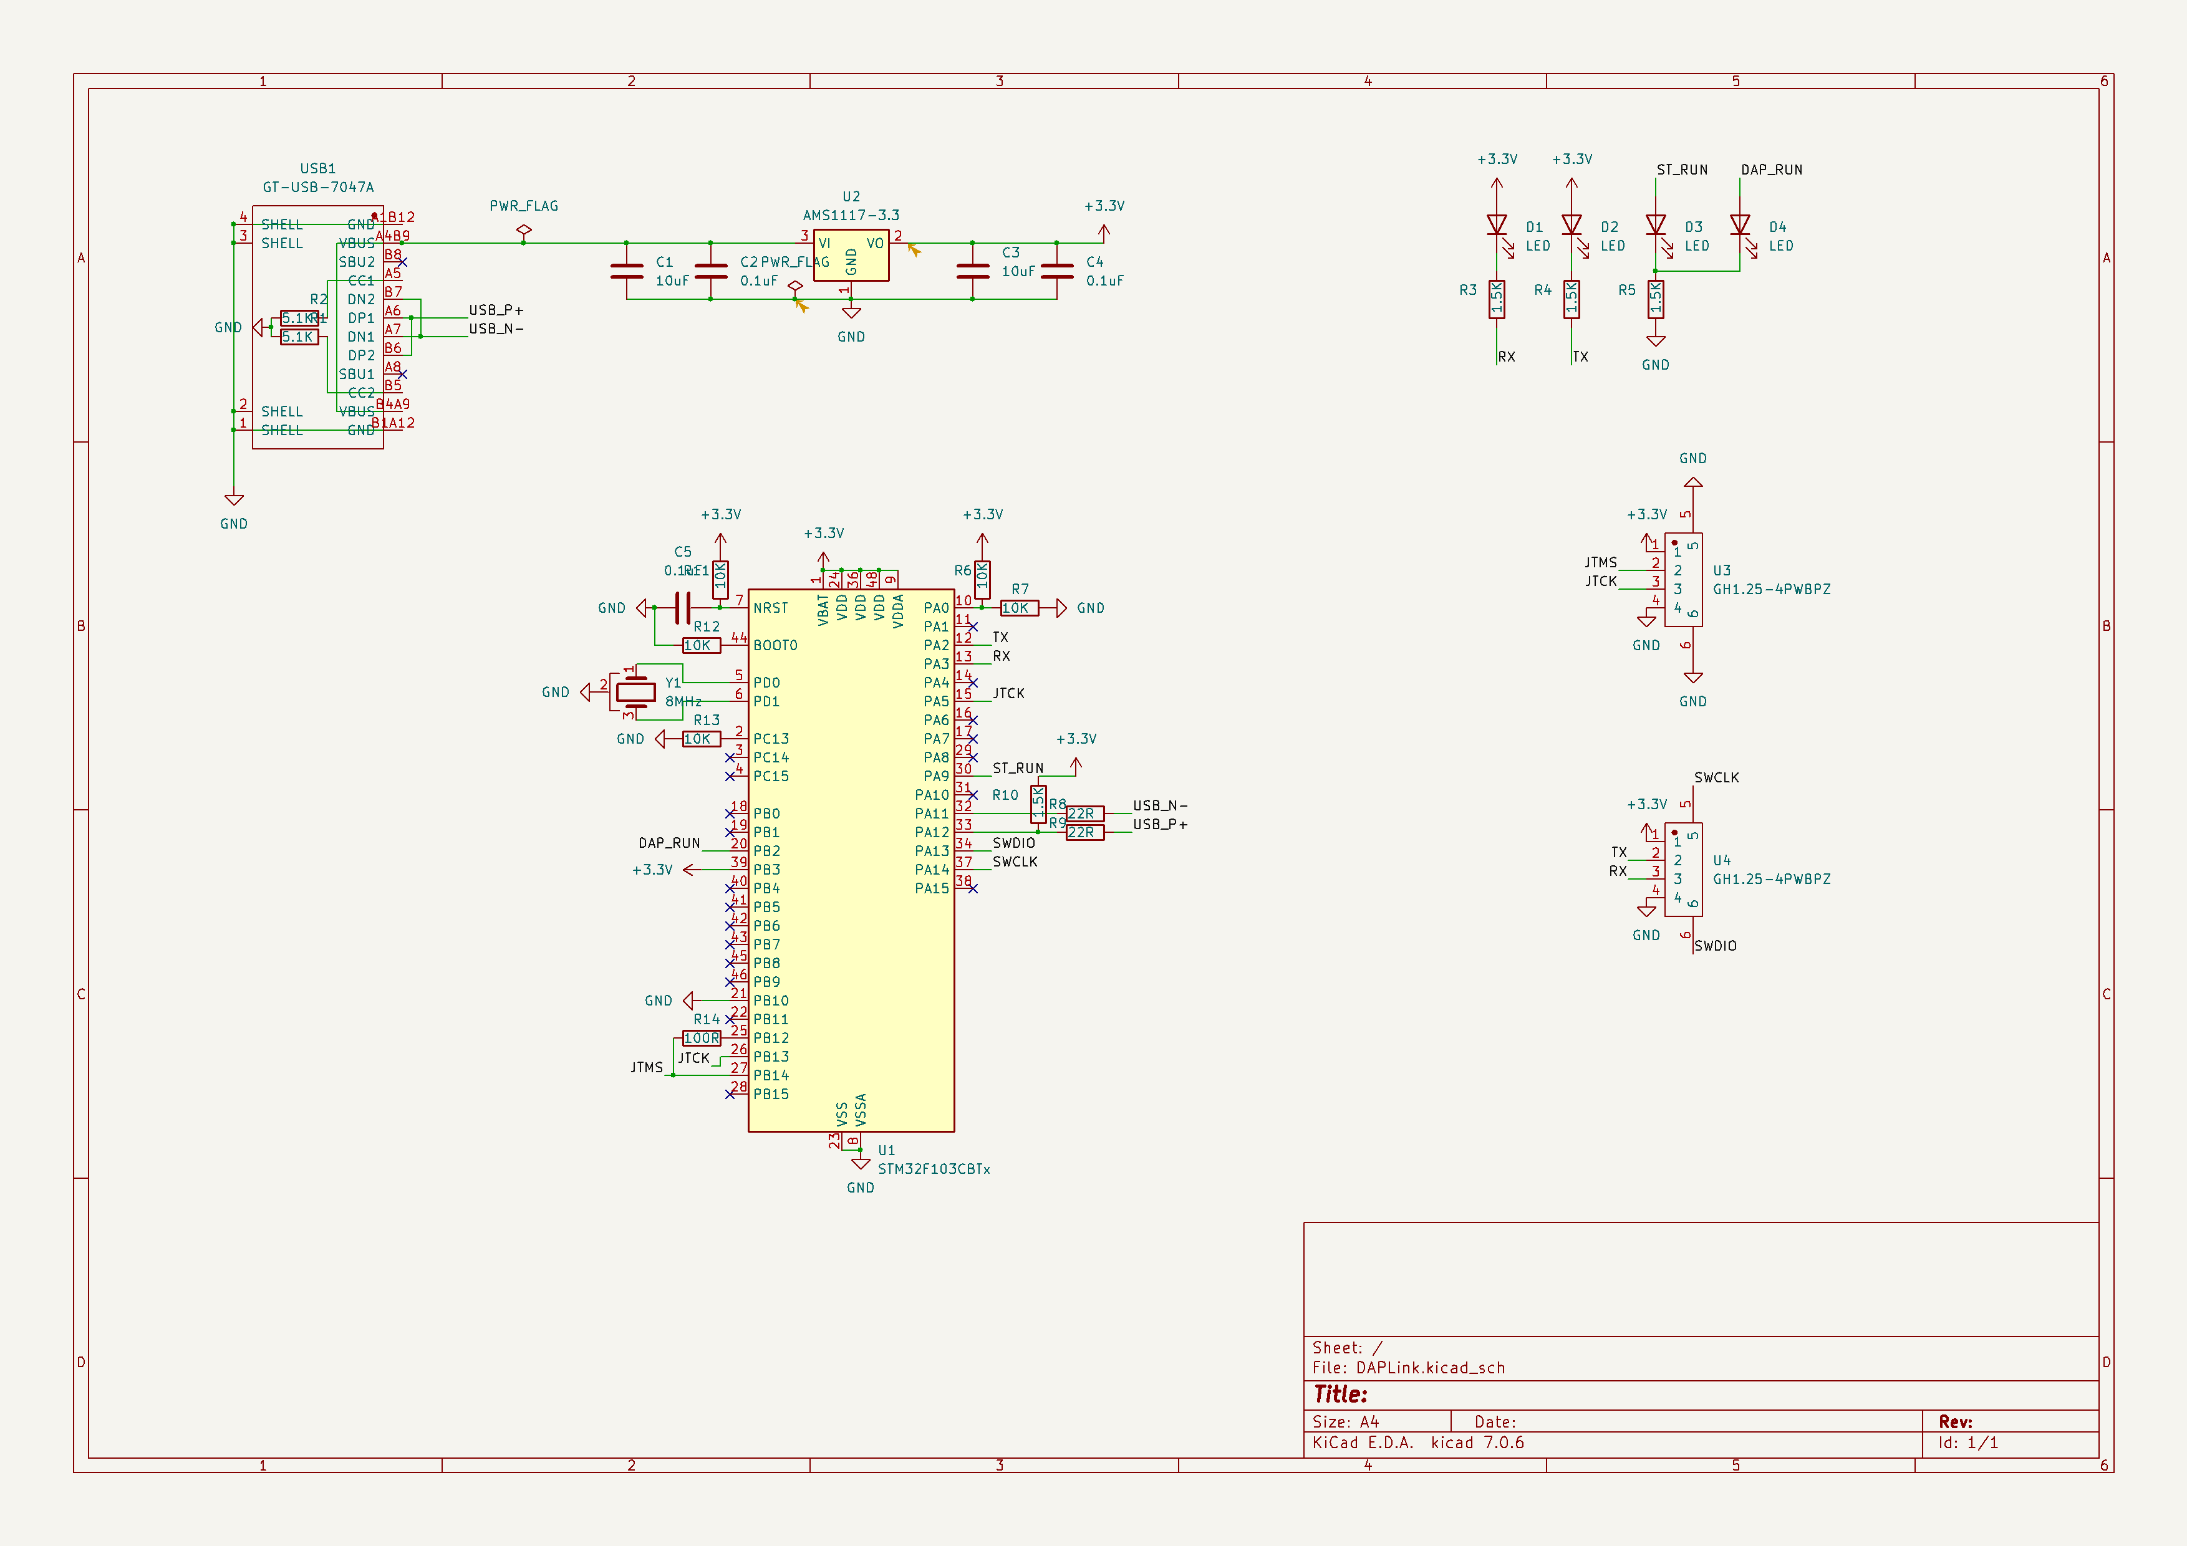Select the U3 GH1.25-4PWBPZ connector body

point(1684,580)
